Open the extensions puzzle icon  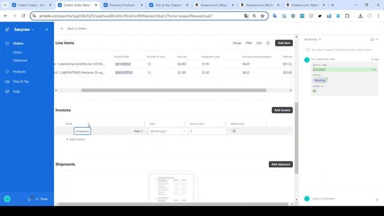(347, 16)
